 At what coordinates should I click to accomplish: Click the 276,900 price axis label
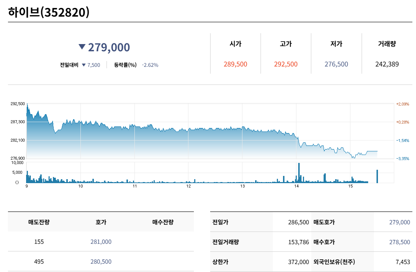18,158
